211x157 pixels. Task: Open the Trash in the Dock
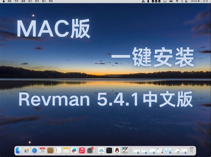coord(192,150)
